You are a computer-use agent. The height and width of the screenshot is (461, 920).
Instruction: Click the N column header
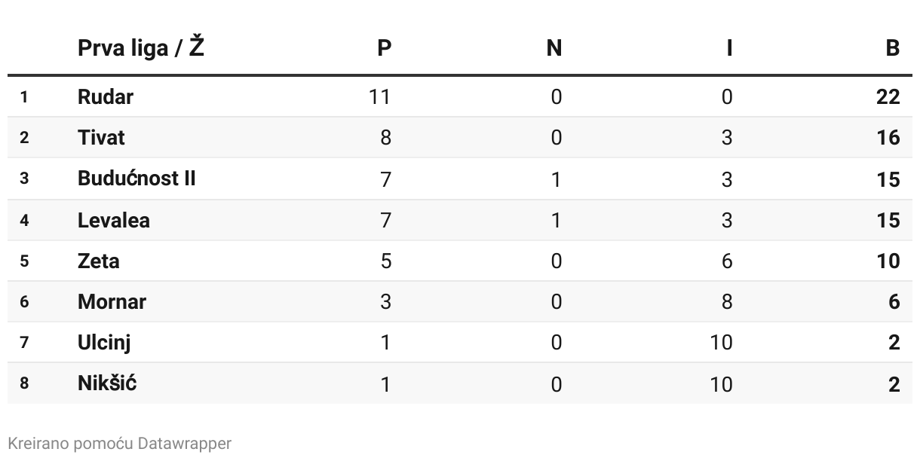[x=554, y=48]
